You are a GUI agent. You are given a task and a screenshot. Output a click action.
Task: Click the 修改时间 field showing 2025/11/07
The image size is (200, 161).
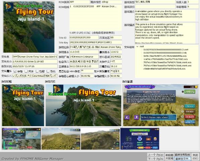coord(35,66)
